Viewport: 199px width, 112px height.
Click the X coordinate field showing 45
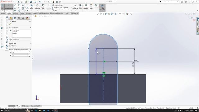pos(20,52)
